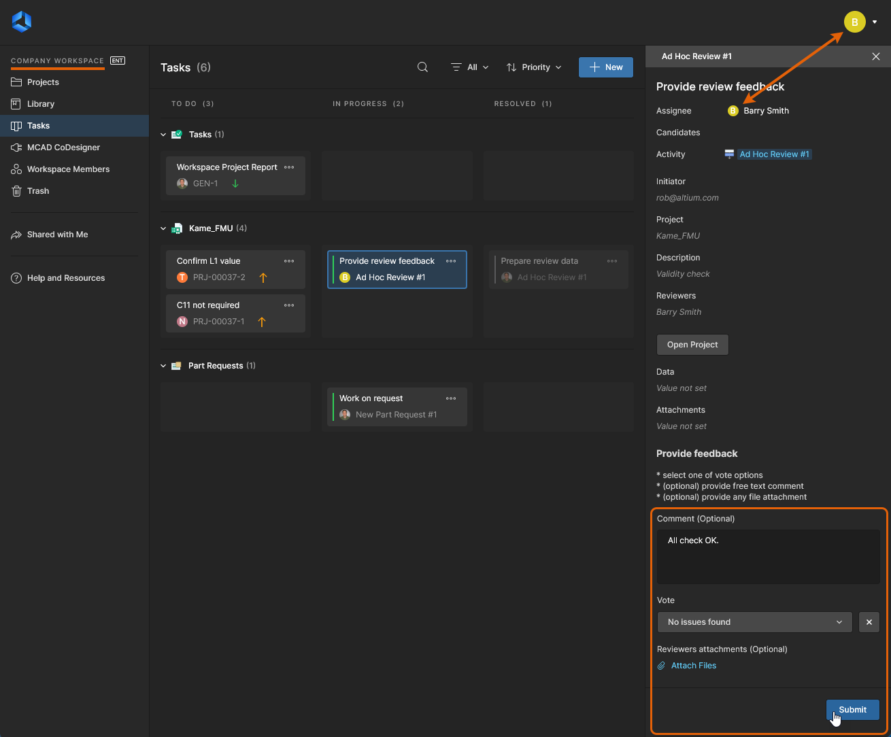Open Workspace Members in the sidebar
891x737 pixels.
(74, 169)
